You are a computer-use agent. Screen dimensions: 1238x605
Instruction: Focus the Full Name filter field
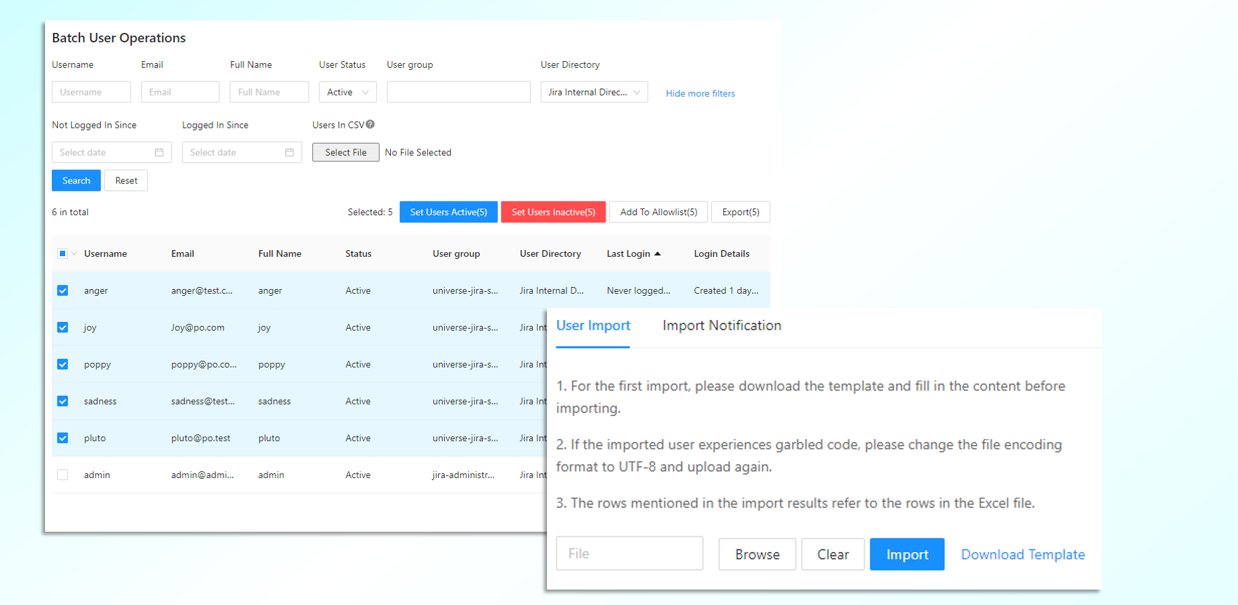point(269,92)
